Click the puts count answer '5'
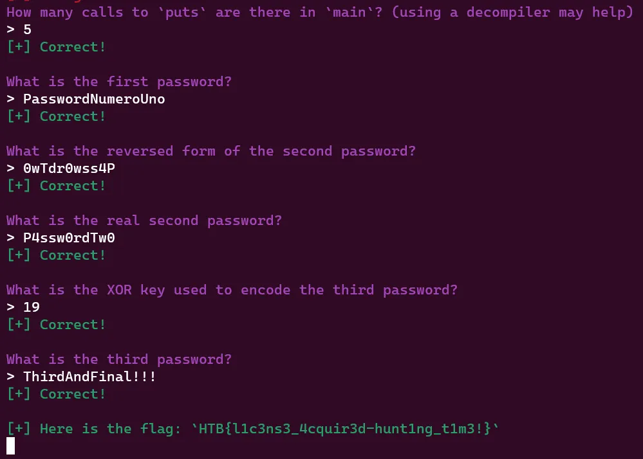The width and height of the screenshot is (643, 459). pyautogui.click(x=27, y=30)
